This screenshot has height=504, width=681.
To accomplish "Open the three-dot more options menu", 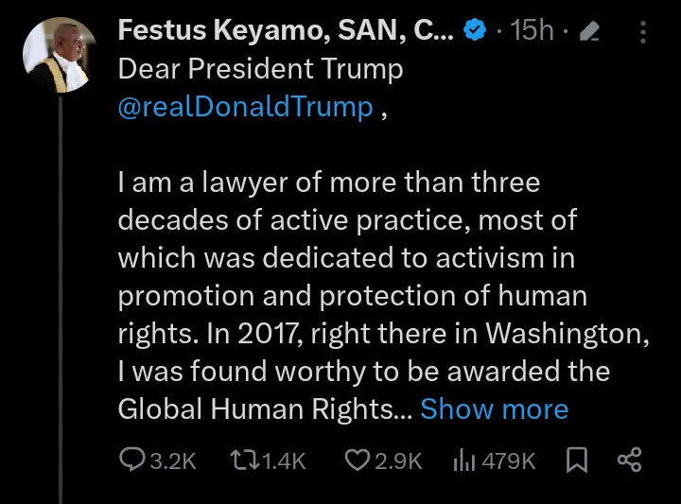I will (643, 32).
